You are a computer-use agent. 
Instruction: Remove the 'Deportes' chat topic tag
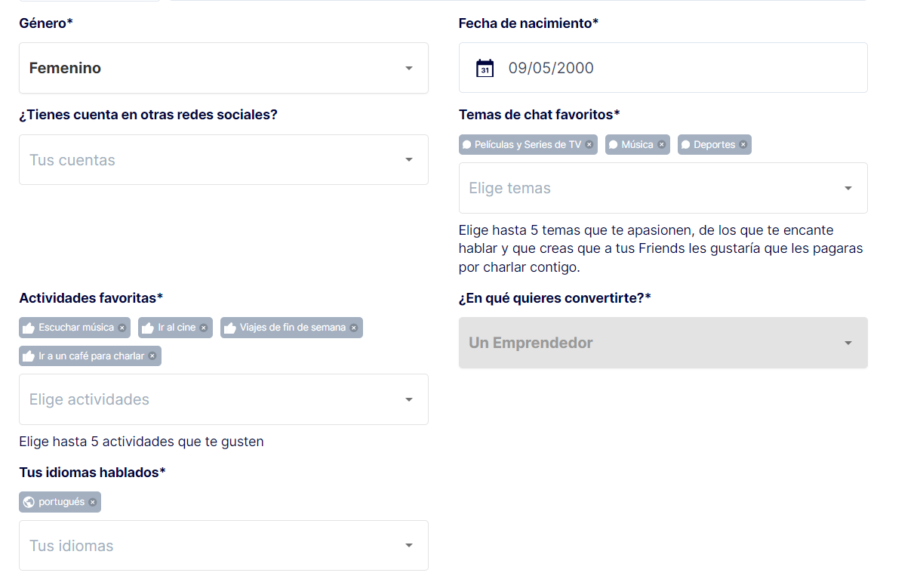pyautogui.click(x=743, y=145)
